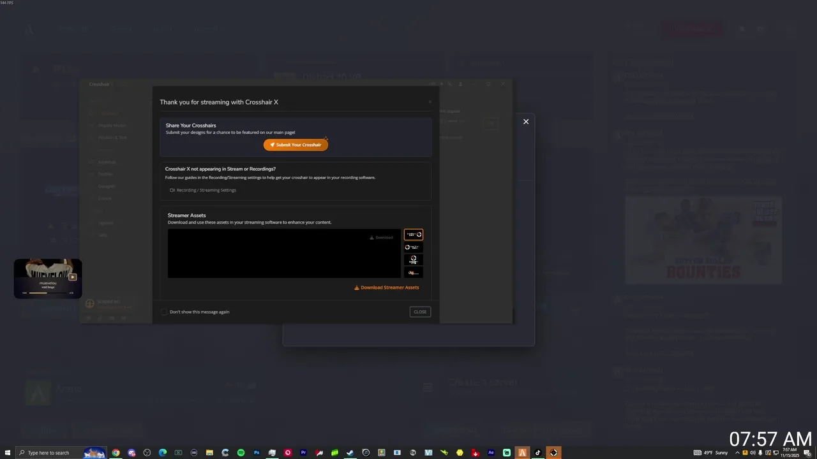This screenshot has width=817, height=459.
Task: Click the orange download icon beside Download Streamer Assets
Action: pos(357,288)
